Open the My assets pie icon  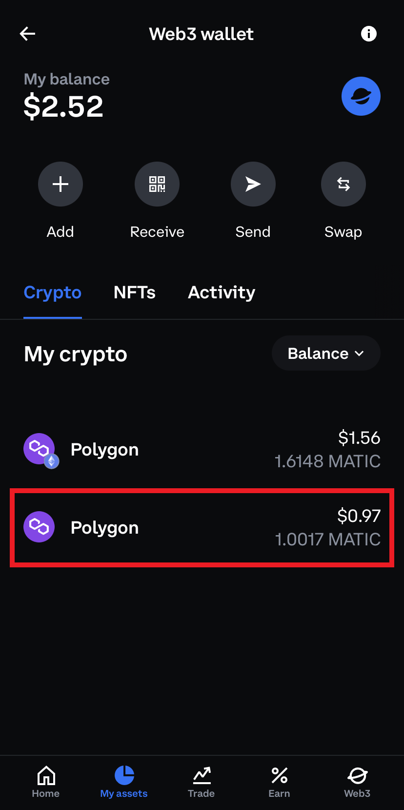tap(124, 781)
